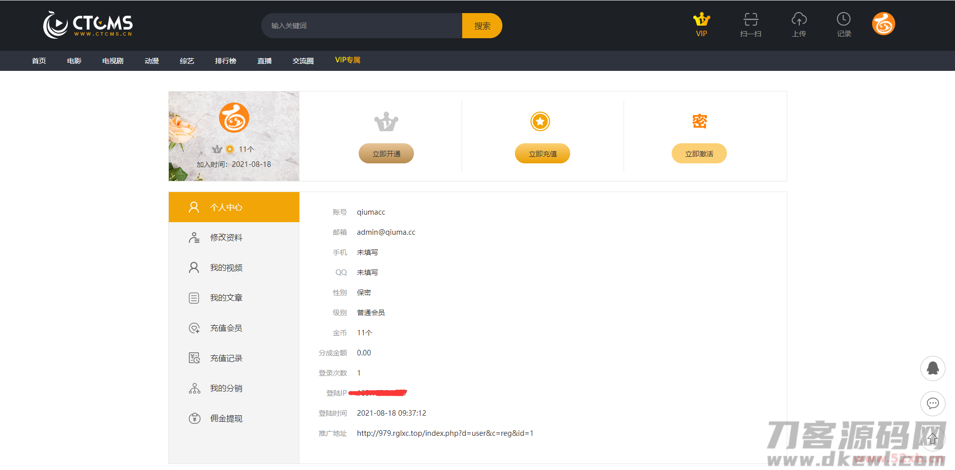Select 佣金提现 in the sidebar
Viewport: 955px width, 470px height.
point(226,419)
